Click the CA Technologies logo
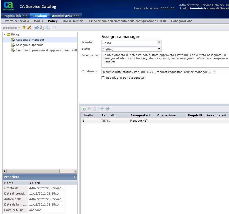Viewport: 229px width, 214px height. click(x=8, y=6)
